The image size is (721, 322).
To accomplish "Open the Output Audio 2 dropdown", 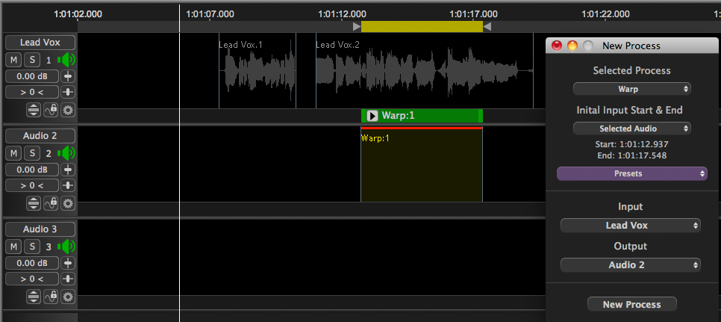I will 631,264.
